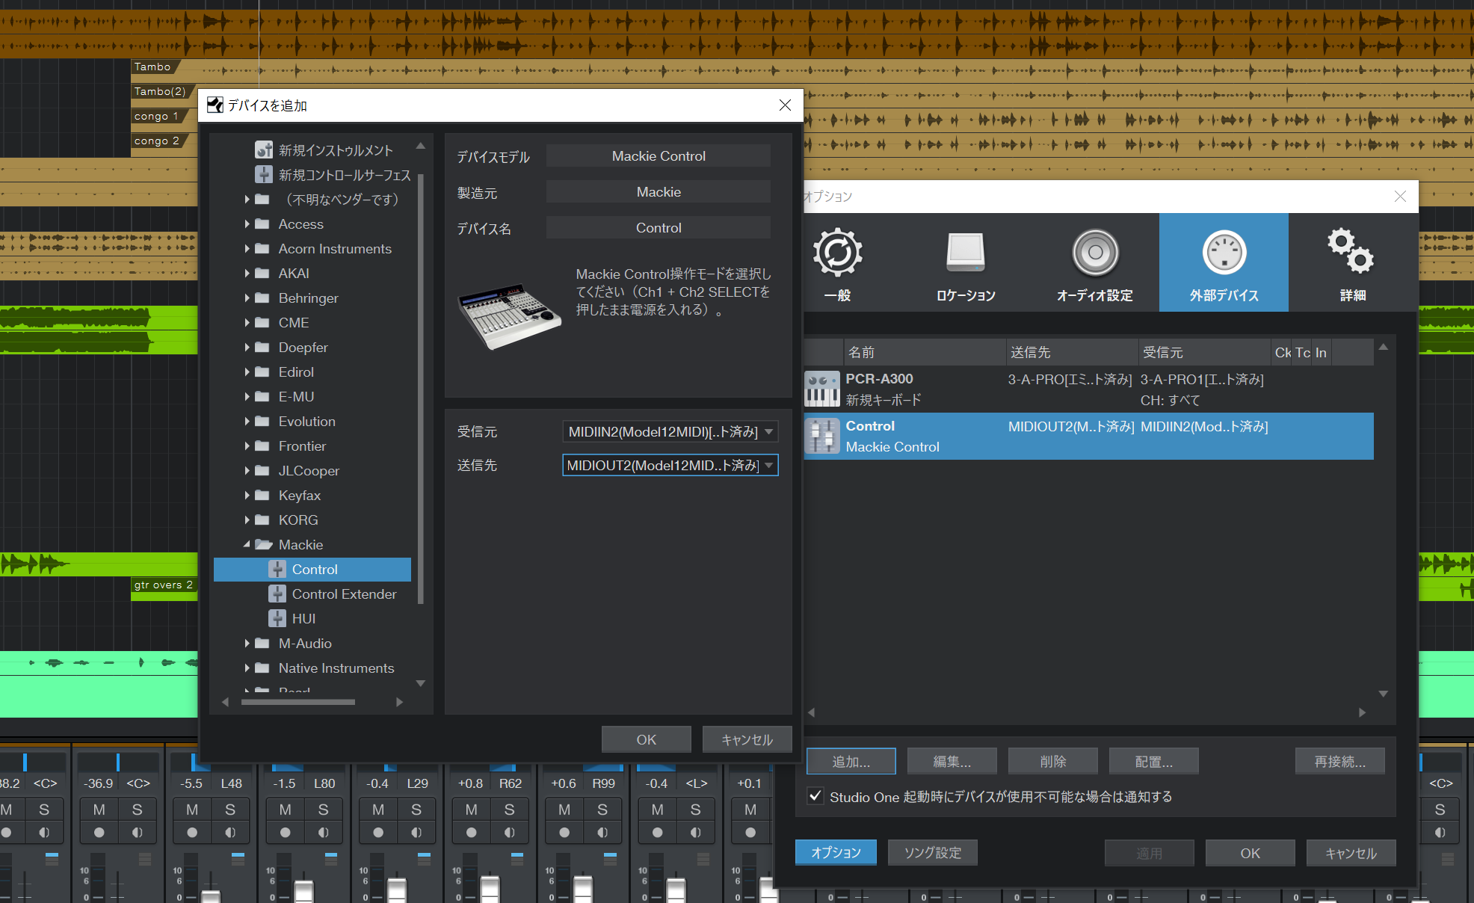Screen dimensions: 1474x903
Task: Click the fader on channel with pan L48
Action: coord(212,896)
